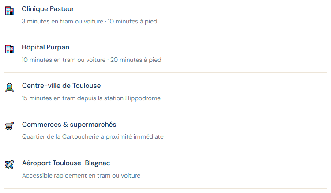Click the word 'Toulouse' in Centre-ville heading

pyautogui.click(x=87, y=86)
